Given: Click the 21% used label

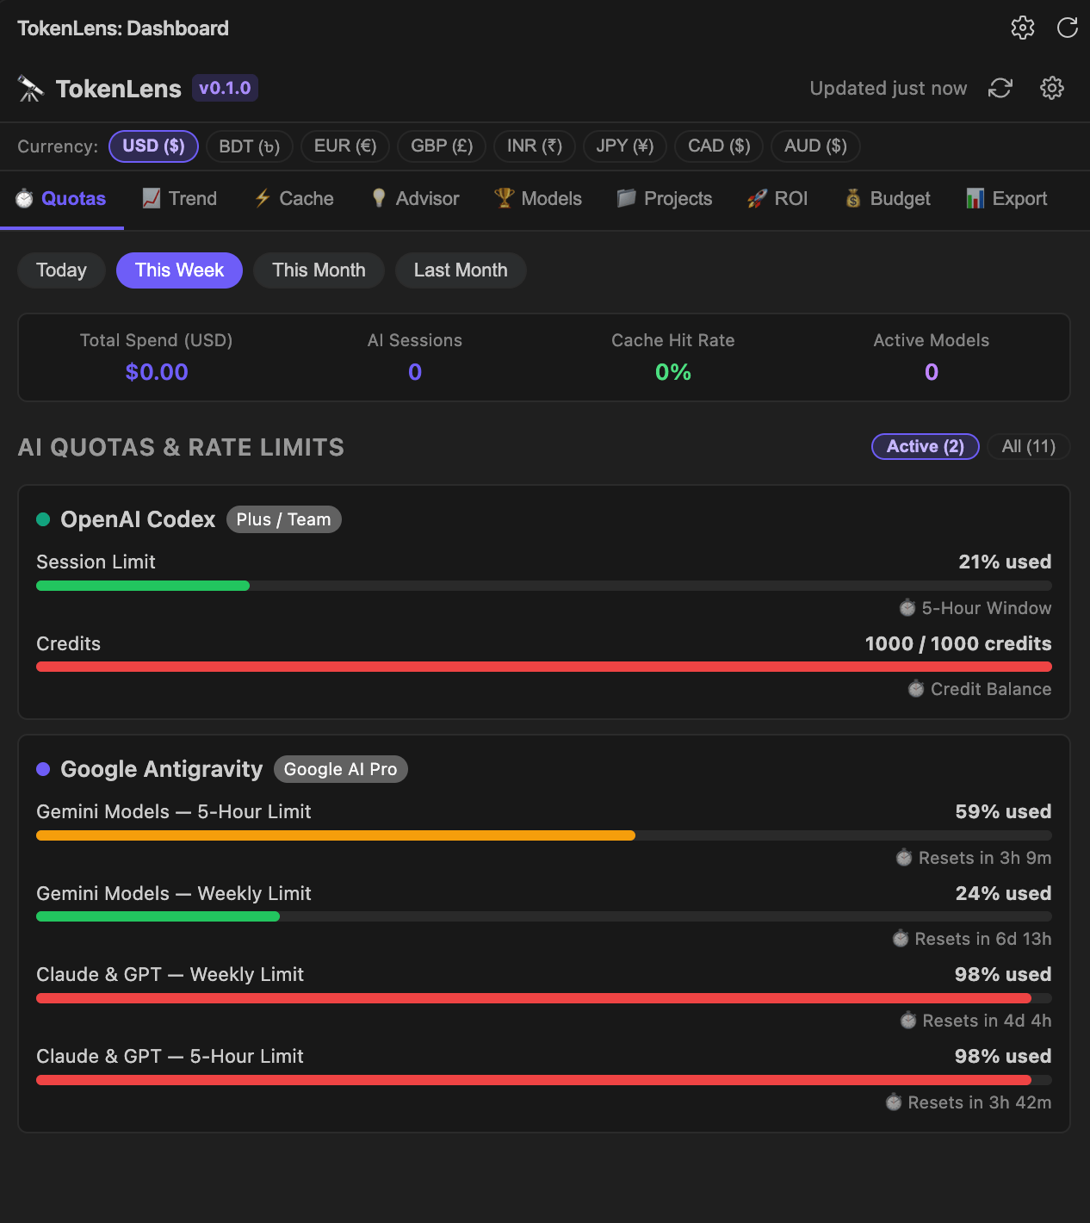Looking at the screenshot, I should [1005, 562].
